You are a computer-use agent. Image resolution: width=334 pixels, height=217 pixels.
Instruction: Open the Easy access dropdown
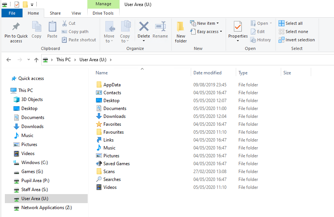tap(206, 32)
